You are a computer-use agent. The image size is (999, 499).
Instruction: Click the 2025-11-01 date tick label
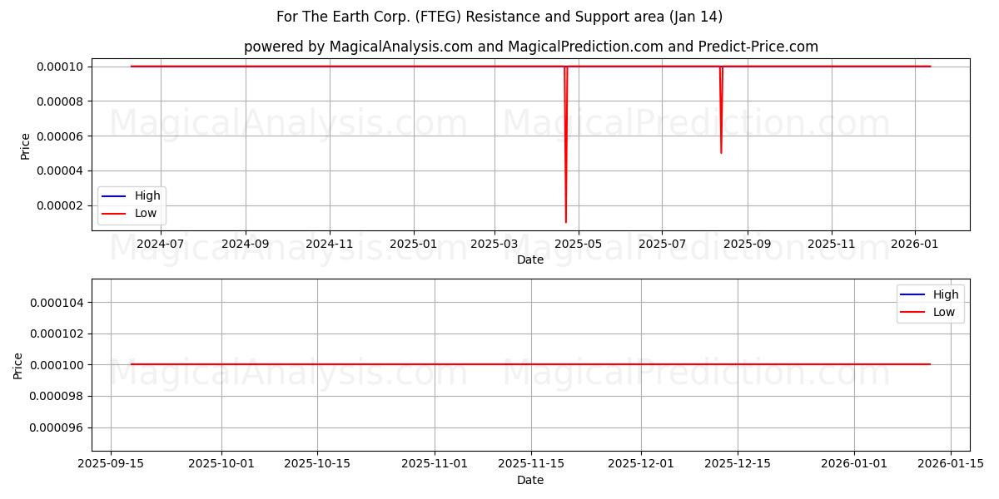pyautogui.click(x=435, y=465)
